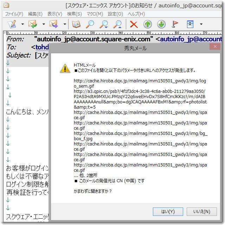Click the ruler collapse arrows at left
The width and height of the screenshot is (225, 225).
(5, 33)
